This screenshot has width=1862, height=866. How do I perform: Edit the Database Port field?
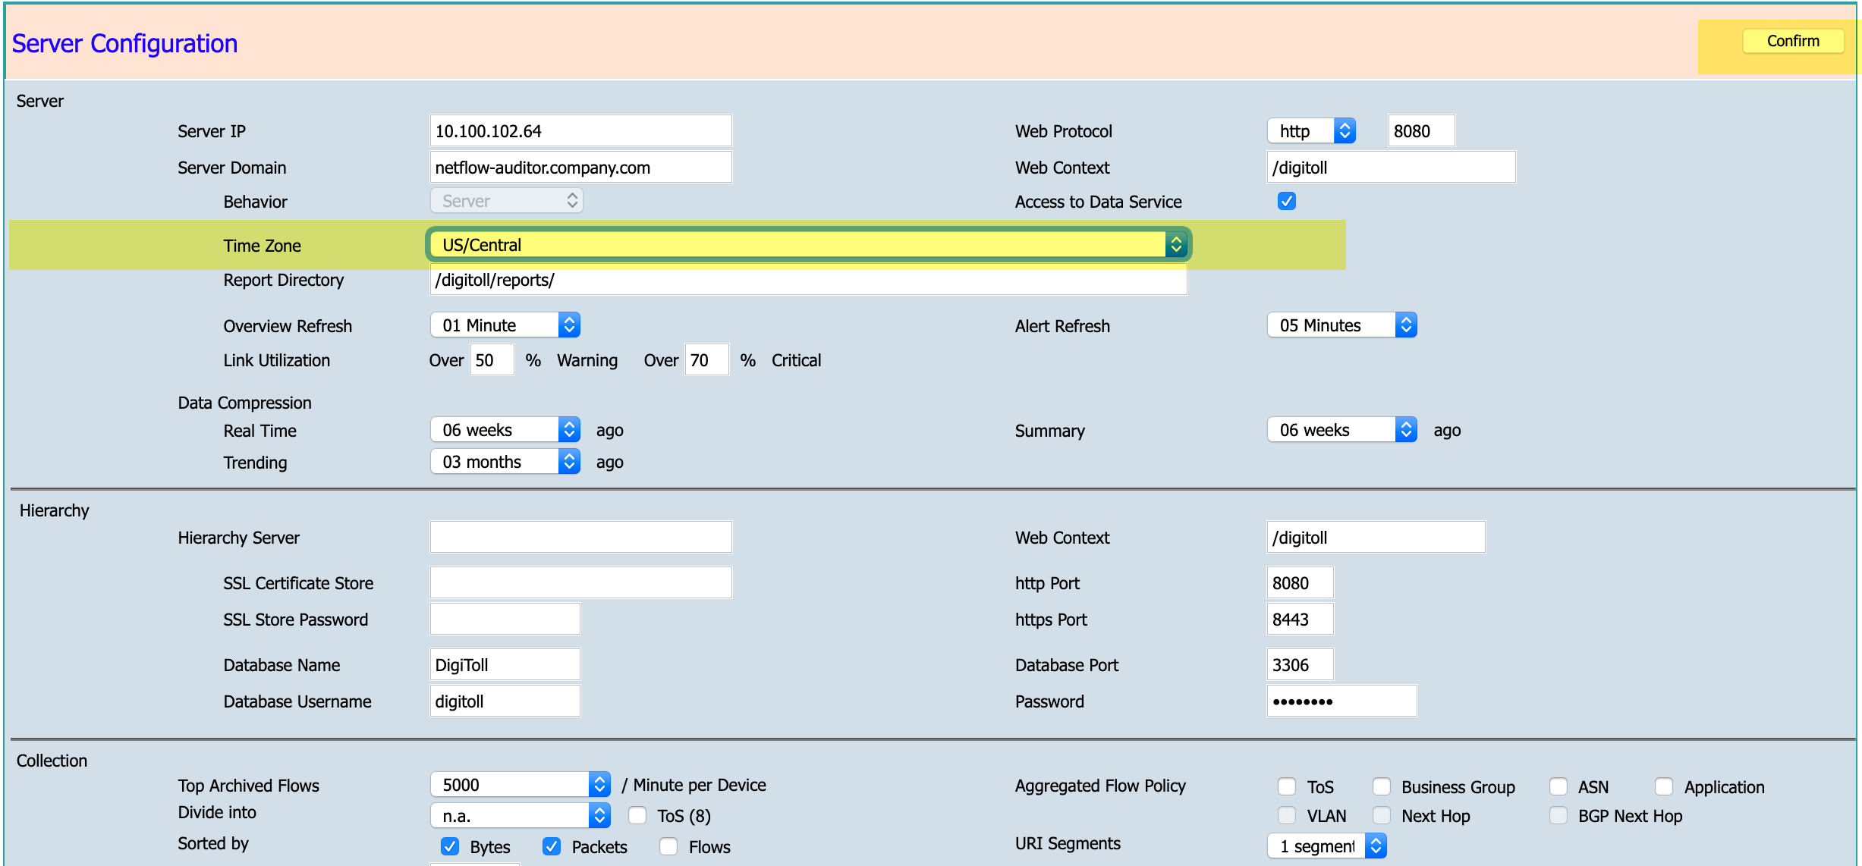point(1300,664)
